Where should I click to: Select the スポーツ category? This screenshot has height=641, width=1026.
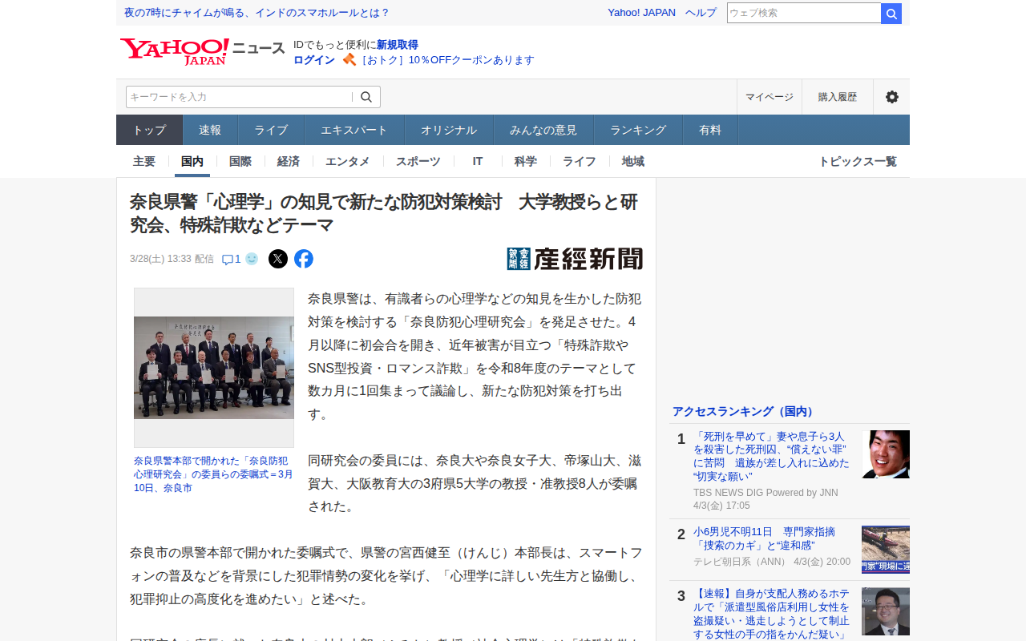418,161
